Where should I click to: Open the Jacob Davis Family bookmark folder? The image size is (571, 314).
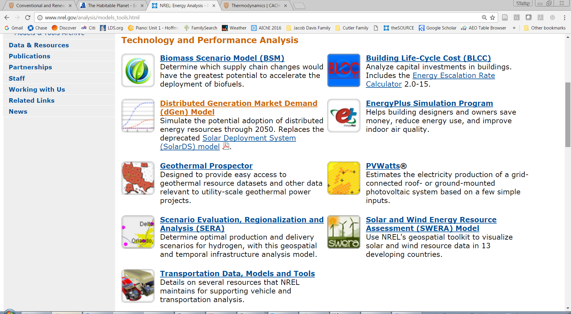pos(308,28)
